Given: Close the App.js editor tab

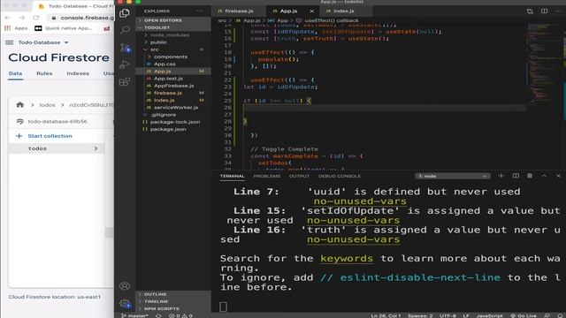Looking at the screenshot, I should pos(311,11).
